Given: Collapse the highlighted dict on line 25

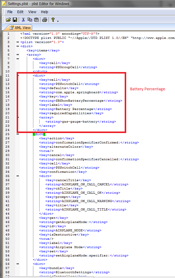Looking at the screenshot, I should tap(18, 134).
